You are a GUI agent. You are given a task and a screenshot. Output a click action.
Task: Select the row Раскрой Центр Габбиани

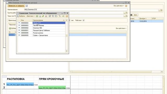(x=41, y=30)
